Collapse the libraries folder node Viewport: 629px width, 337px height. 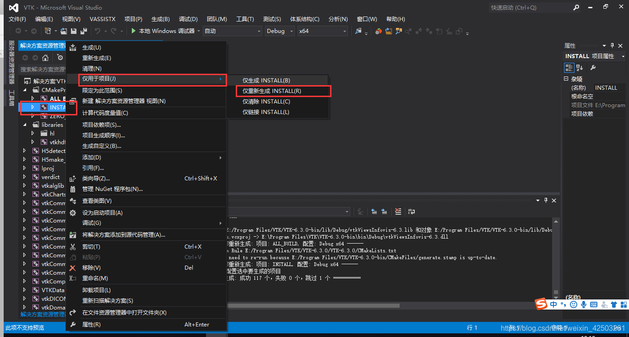click(x=25, y=125)
